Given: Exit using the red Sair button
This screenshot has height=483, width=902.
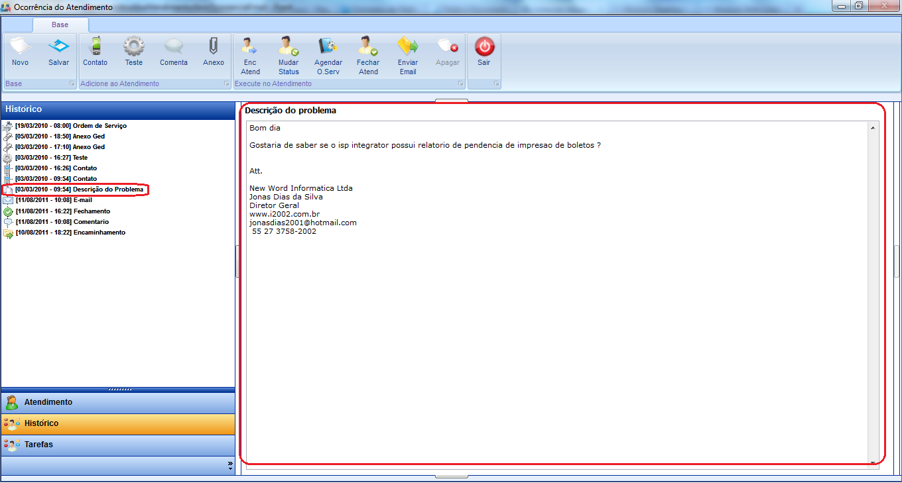Looking at the screenshot, I should (x=484, y=52).
